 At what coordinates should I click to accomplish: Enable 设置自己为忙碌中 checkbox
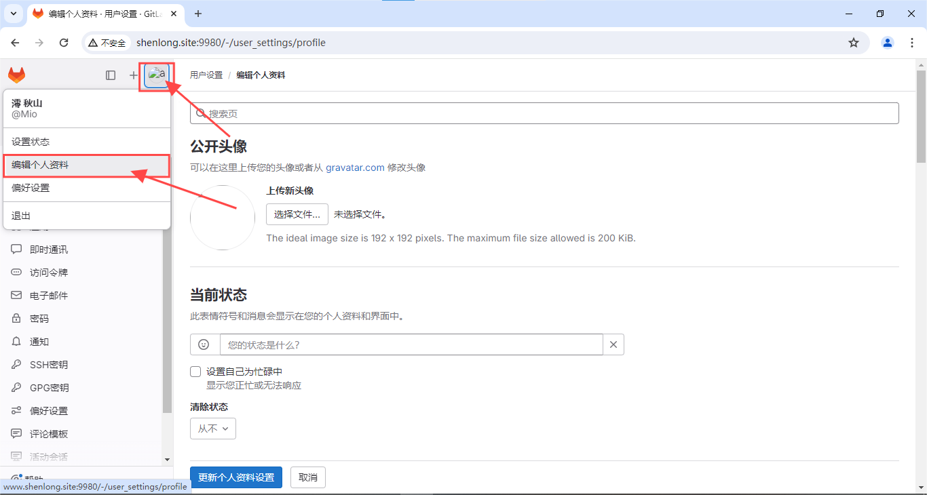click(x=195, y=372)
